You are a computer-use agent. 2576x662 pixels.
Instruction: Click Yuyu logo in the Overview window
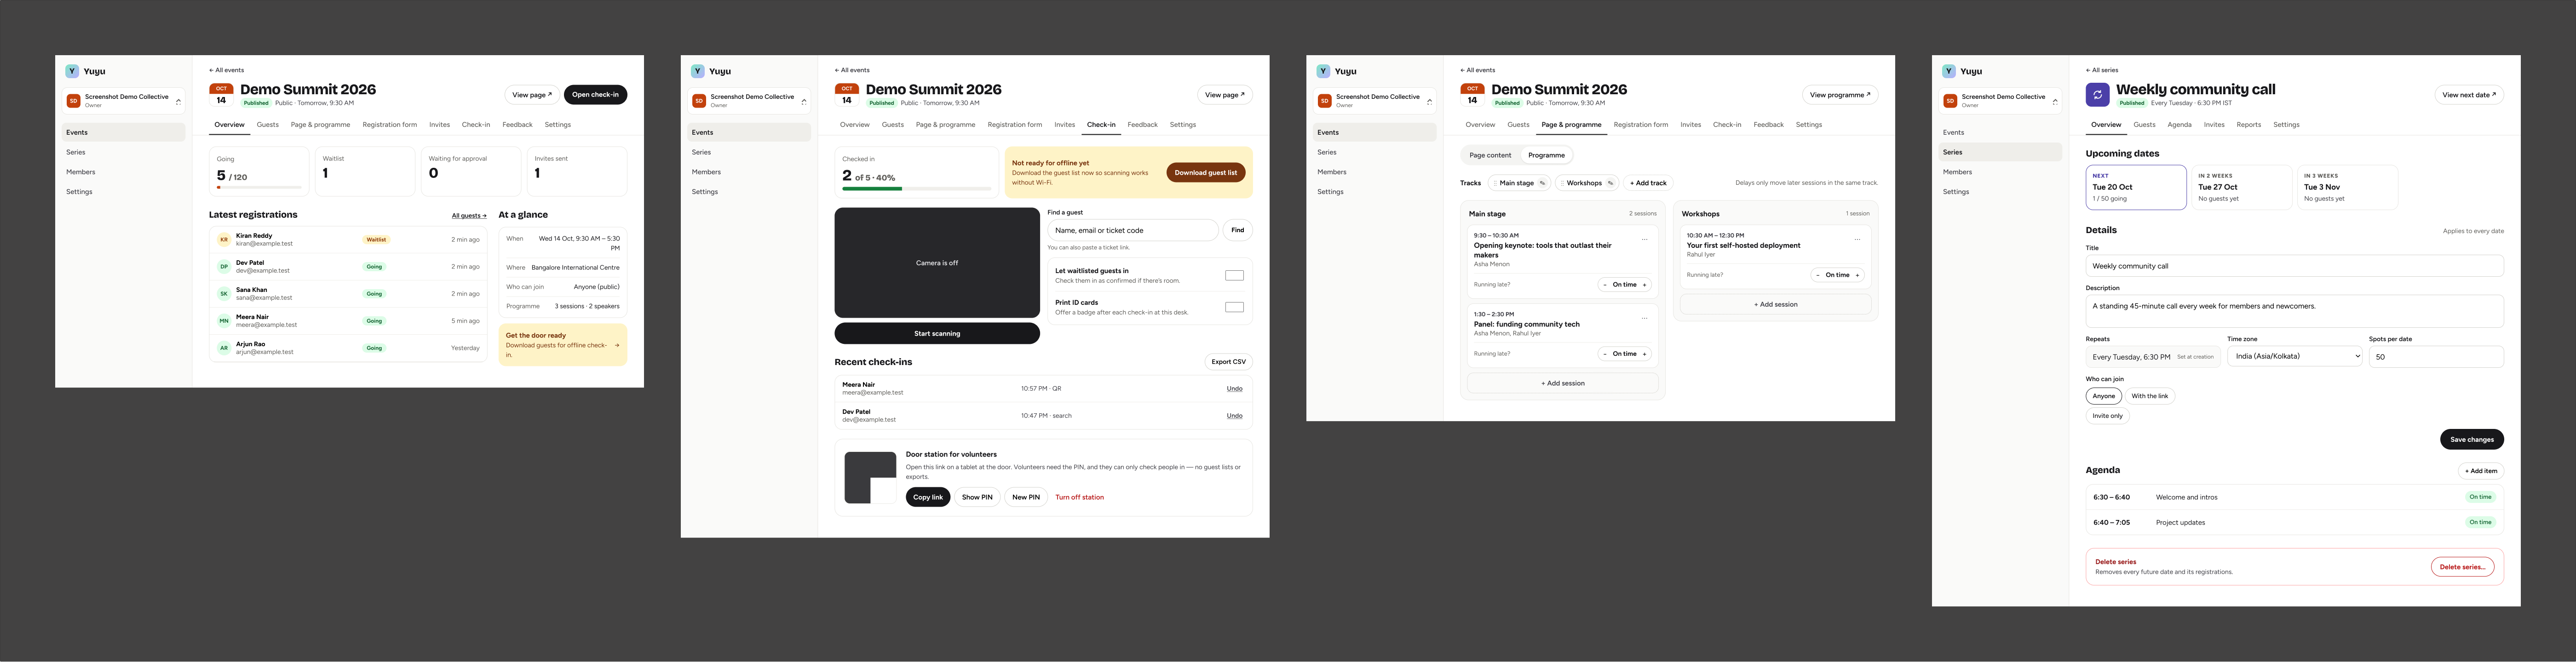(x=72, y=71)
